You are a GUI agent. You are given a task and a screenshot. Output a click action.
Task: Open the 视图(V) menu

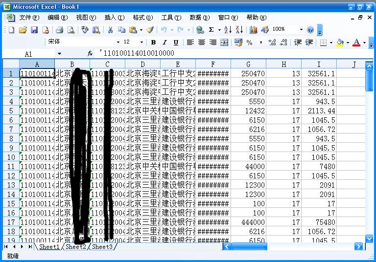pyautogui.click(x=86, y=18)
